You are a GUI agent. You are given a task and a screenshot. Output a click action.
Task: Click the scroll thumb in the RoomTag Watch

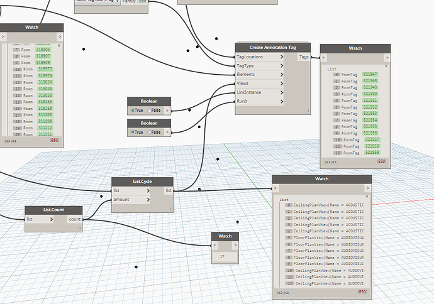pyautogui.click(x=386, y=66)
